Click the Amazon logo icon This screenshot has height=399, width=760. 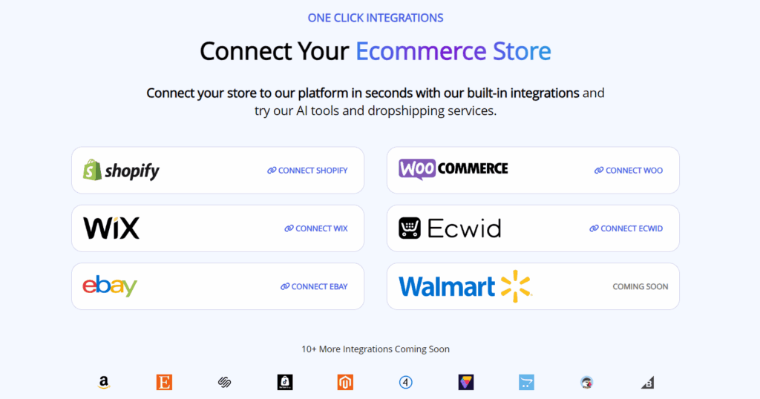tap(104, 383)
